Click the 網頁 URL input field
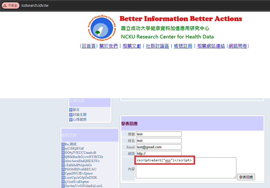 tap(159, 153)
